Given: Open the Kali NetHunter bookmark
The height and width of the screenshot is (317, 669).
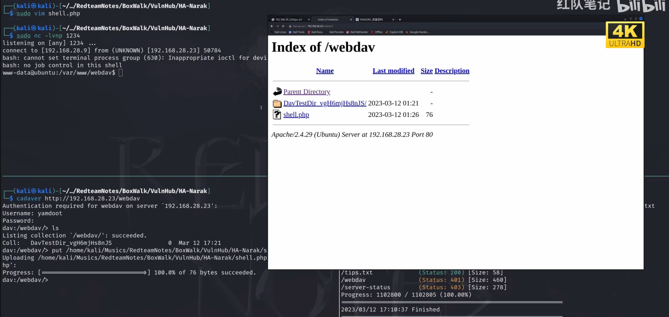Looking at the screenshot, I should click(357, 32).
